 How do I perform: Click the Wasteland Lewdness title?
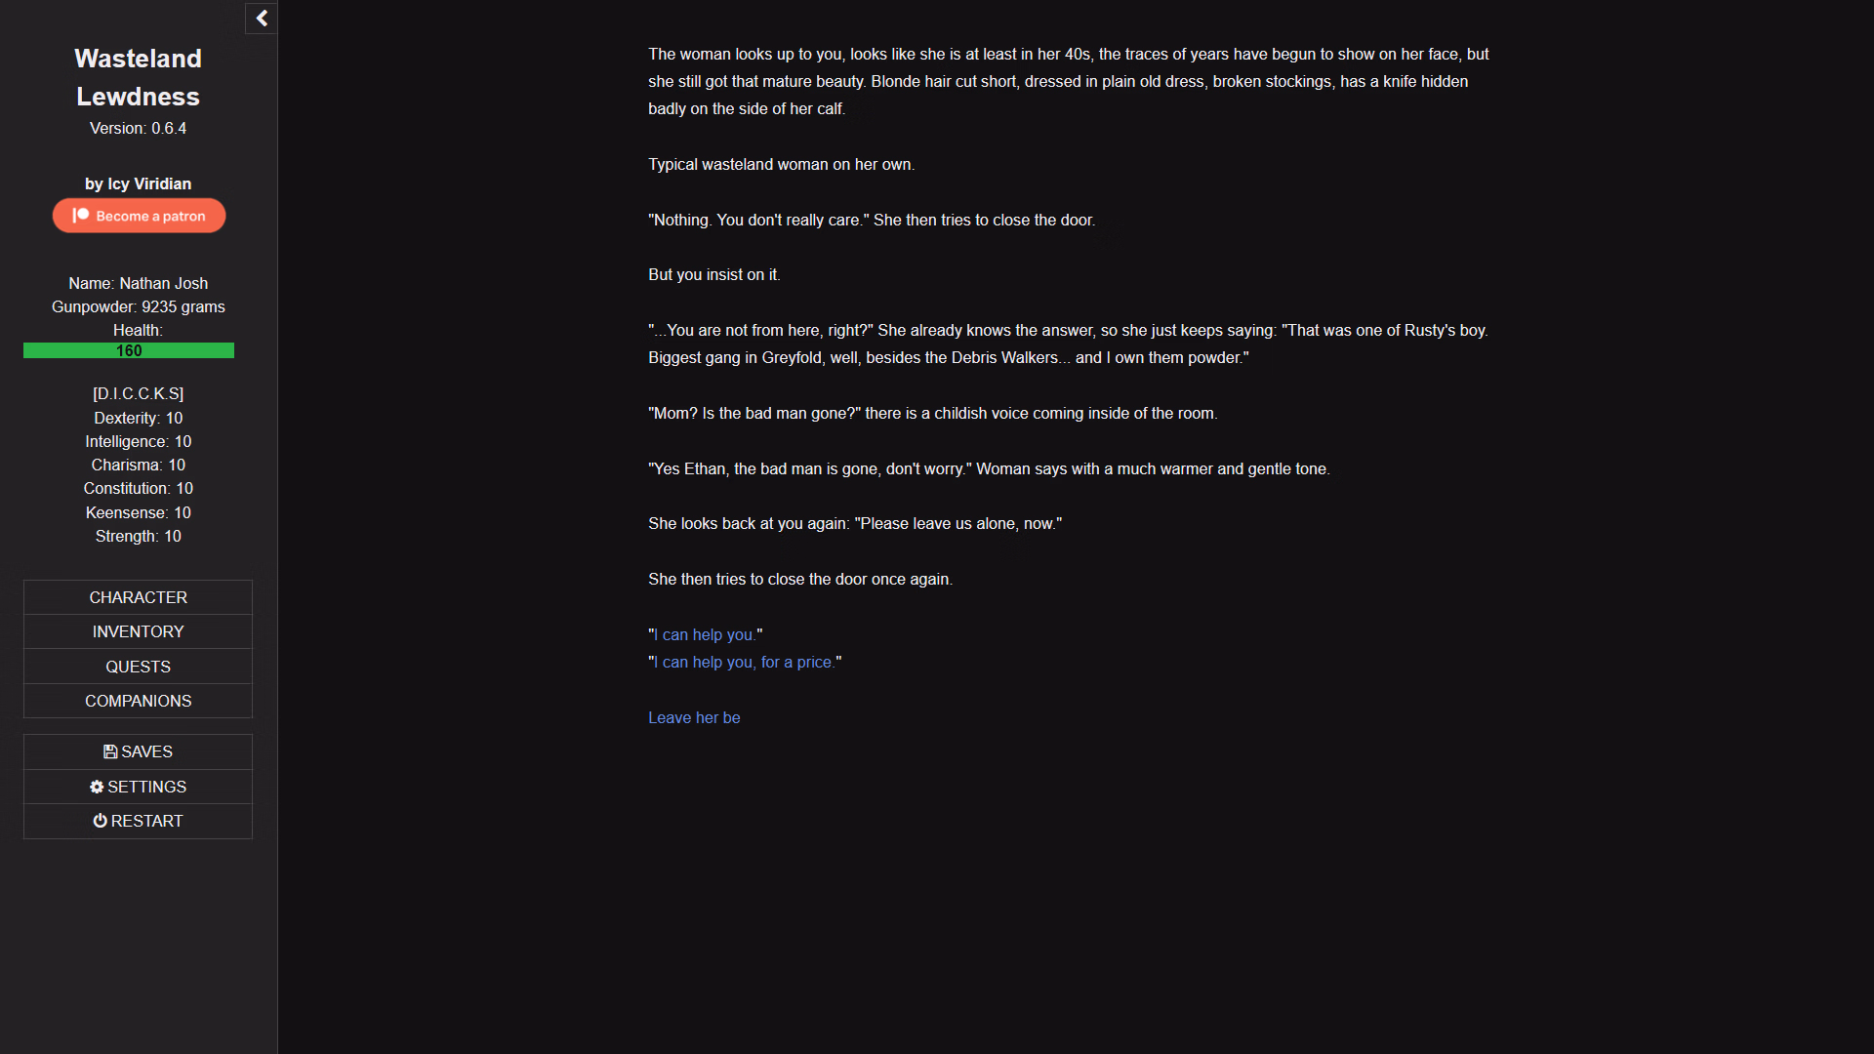[x=138, y=77]
